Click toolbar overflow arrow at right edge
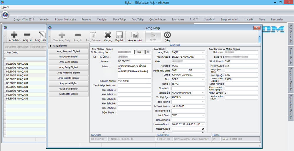294x151 pixels. [x=260, y=37]
